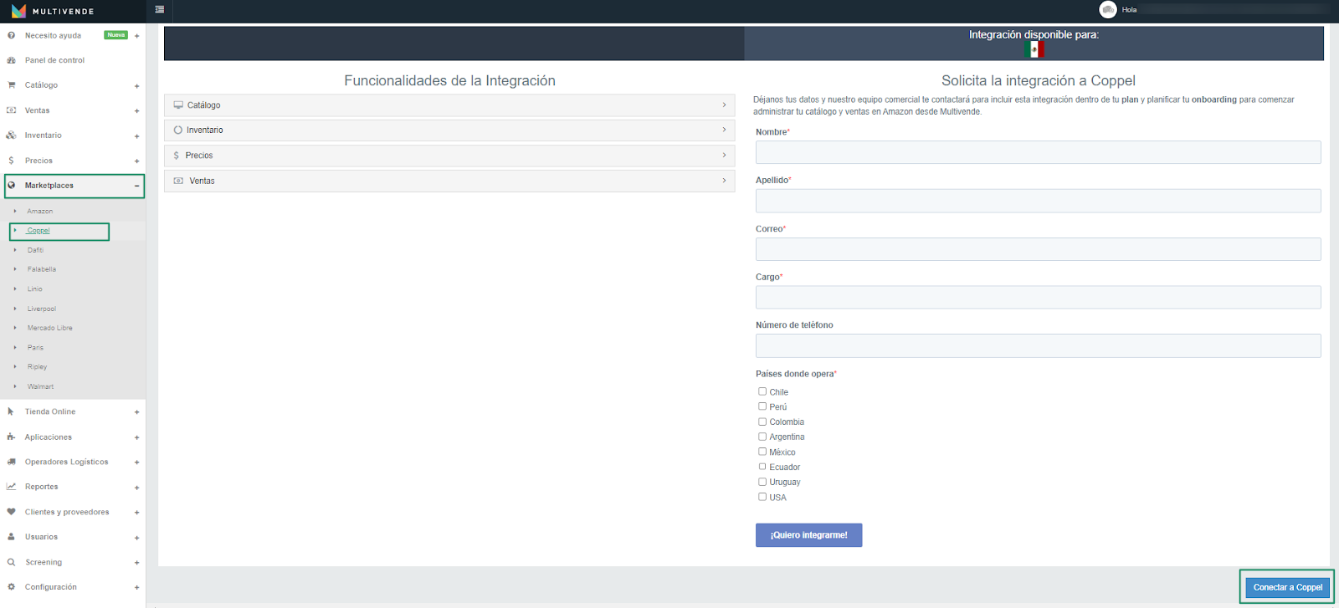1339x608 pixels.
Task: Check the Uruguay country checkbox
Action: 762,482
